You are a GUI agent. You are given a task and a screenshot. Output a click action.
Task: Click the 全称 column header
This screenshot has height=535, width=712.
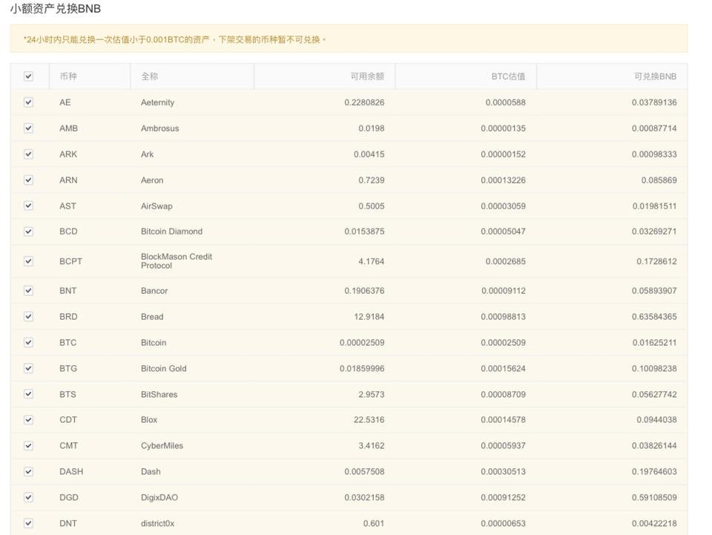pos(149,76)
